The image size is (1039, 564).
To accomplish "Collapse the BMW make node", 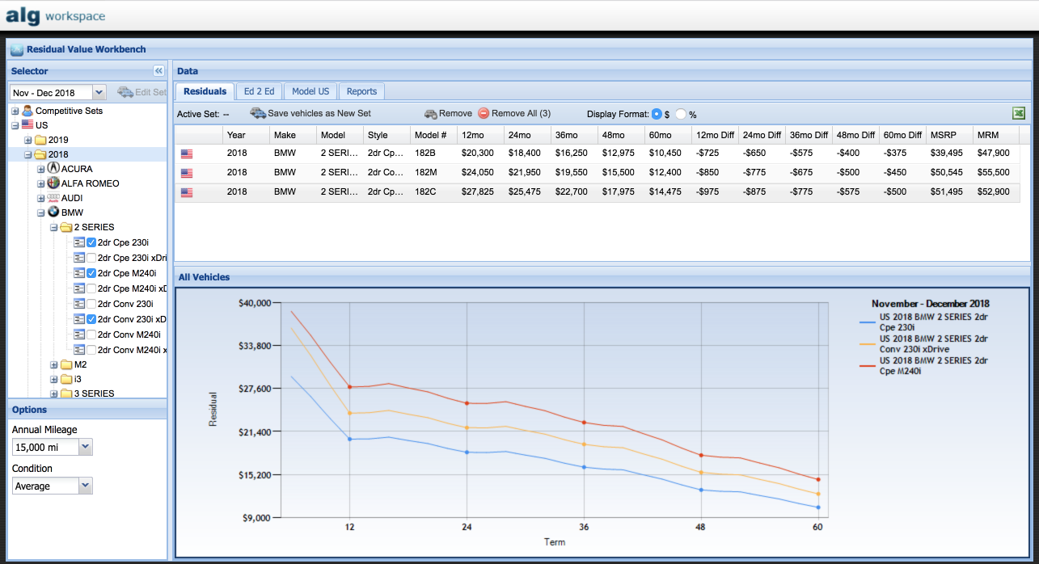I will [x=41, y=213].
